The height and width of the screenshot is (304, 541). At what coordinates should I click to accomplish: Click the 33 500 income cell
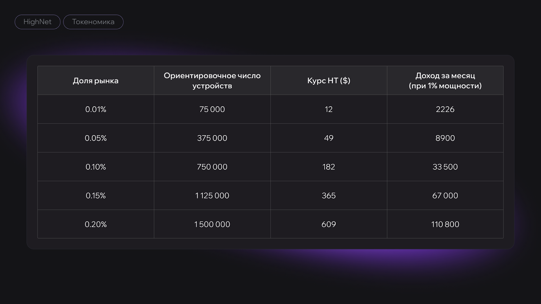(x=445, y=167)
